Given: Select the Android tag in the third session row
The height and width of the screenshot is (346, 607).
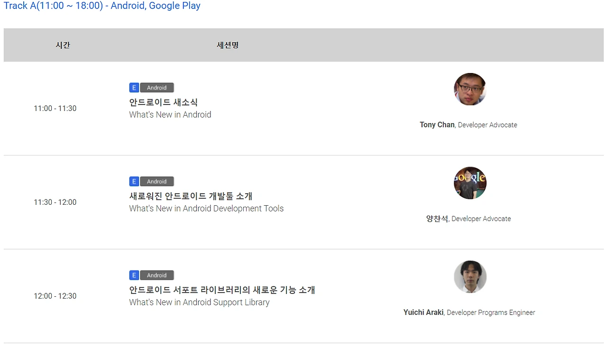Looking at the screenshot, I should click(156, 275).
